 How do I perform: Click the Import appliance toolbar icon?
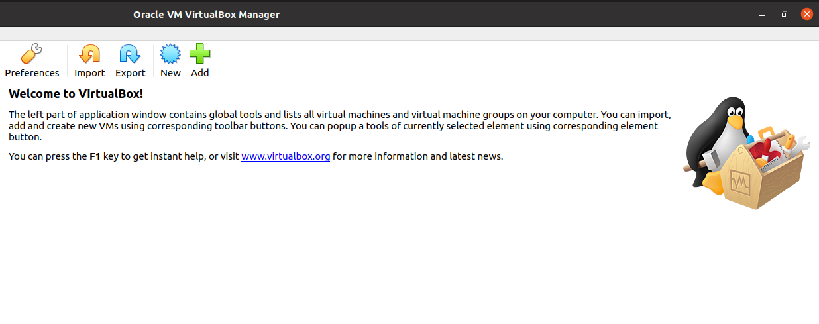point(89,54)
